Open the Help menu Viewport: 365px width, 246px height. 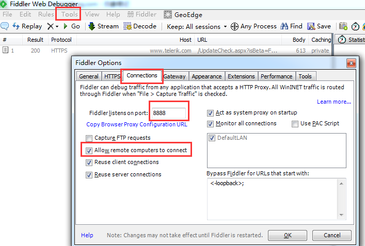tap(113, 14)
